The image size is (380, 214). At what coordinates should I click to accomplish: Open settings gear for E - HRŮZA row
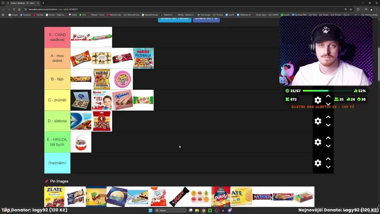pos(318,142)
